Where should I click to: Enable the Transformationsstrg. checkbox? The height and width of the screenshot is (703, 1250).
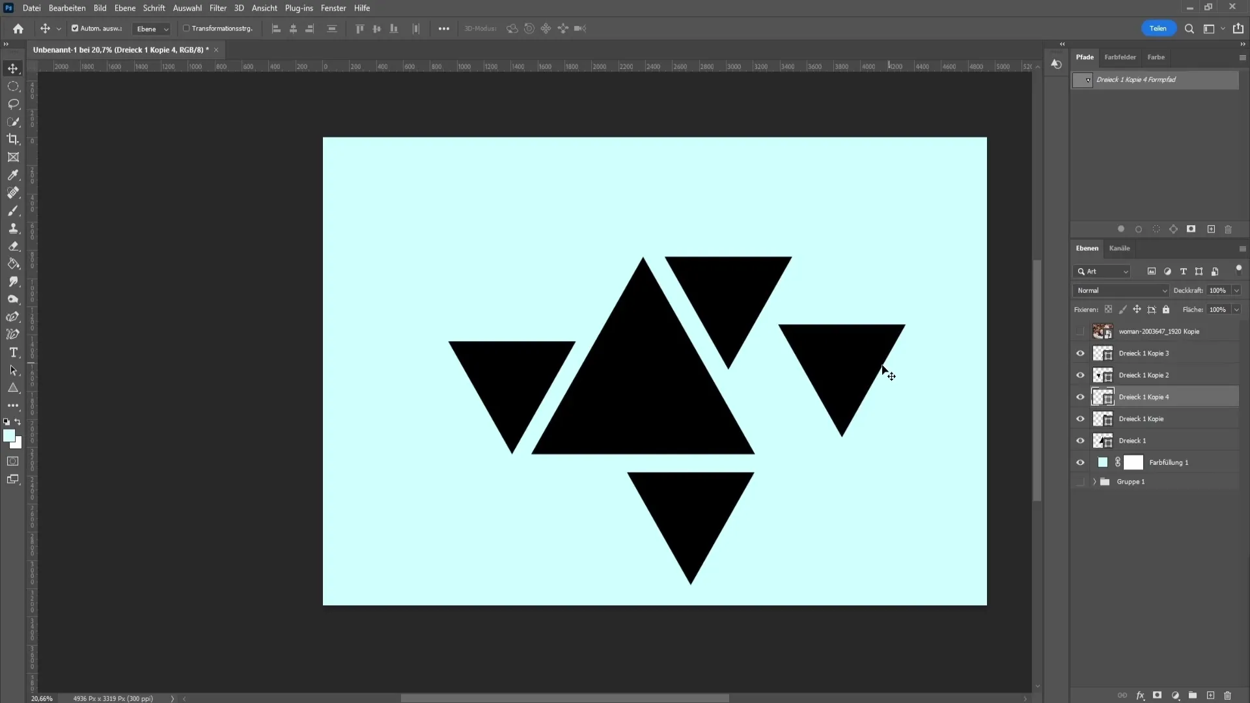point(186,29)
